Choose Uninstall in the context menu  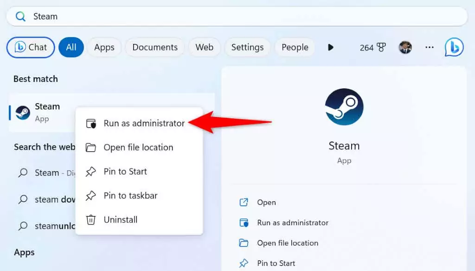point(139,220)
